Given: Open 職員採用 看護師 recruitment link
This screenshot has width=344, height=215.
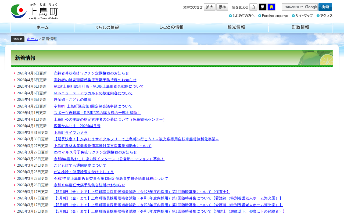Looking at the screenshot, I should click(x=168, y=198).
